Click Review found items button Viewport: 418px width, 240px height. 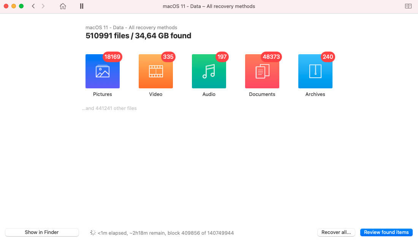point(386,232)
